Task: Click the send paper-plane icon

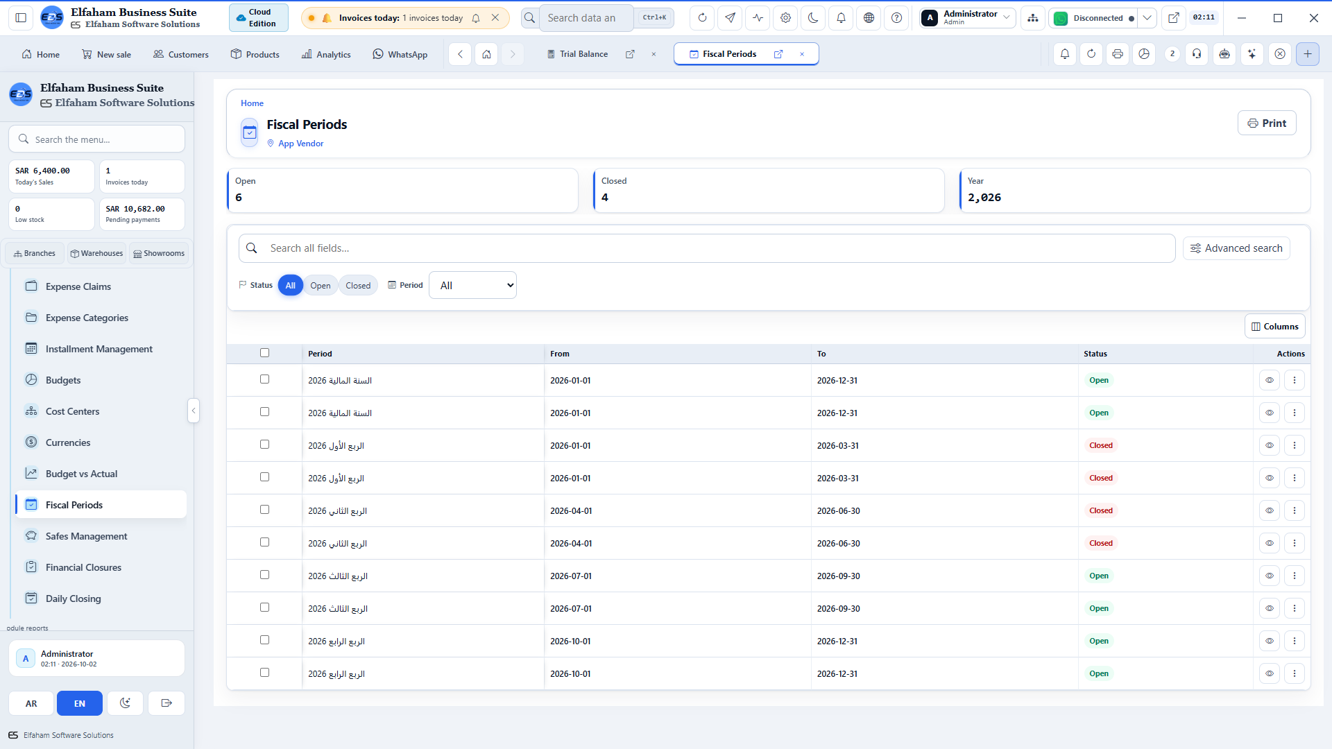Action: (730, 18)
